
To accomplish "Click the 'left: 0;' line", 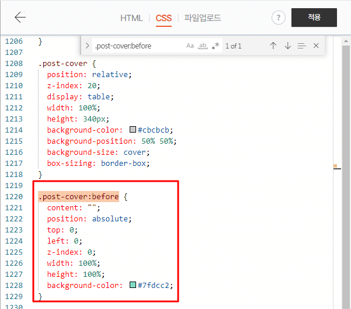I will click(64, 241).
